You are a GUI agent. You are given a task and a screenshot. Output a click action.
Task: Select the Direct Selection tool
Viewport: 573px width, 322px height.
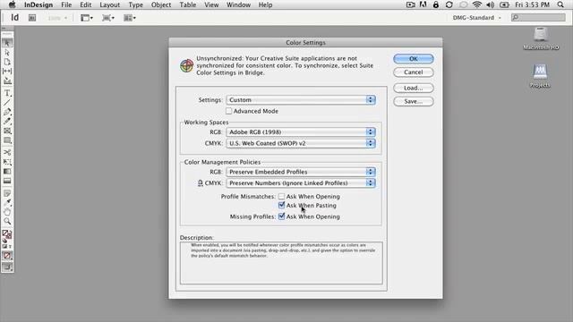[x=7, y=53]
